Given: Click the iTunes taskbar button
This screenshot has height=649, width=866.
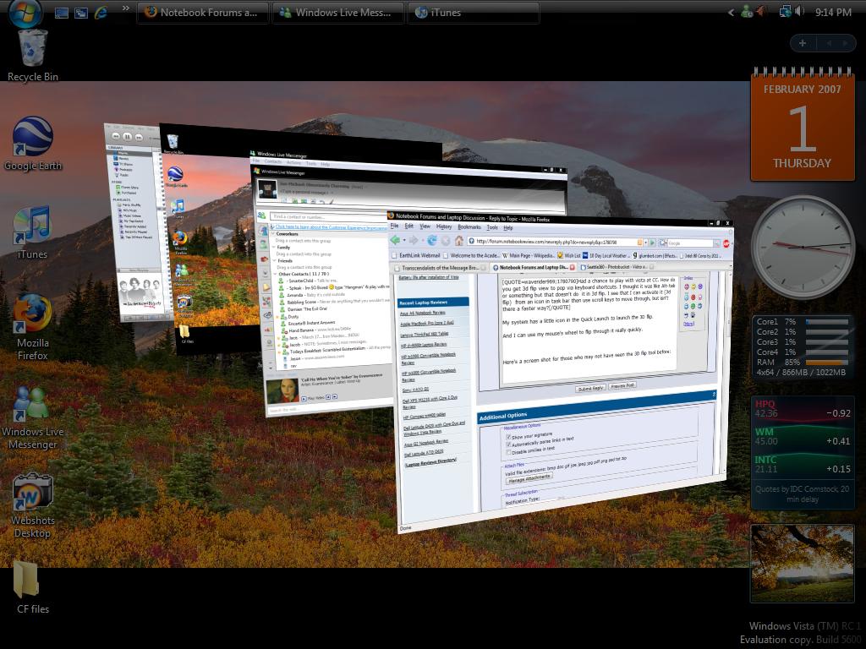Looking at the screenshot, I should (473, 13).
